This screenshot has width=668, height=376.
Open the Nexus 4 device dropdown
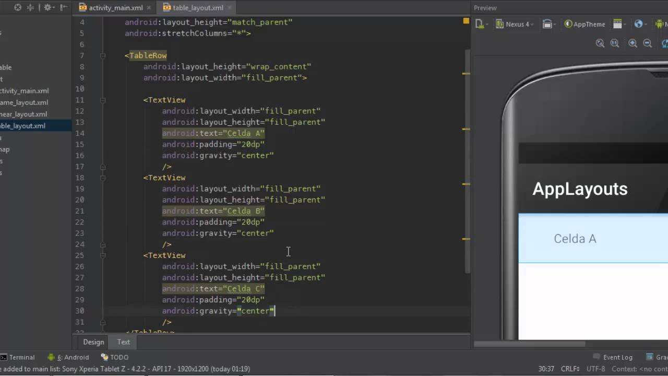click(x=514, y=24)
